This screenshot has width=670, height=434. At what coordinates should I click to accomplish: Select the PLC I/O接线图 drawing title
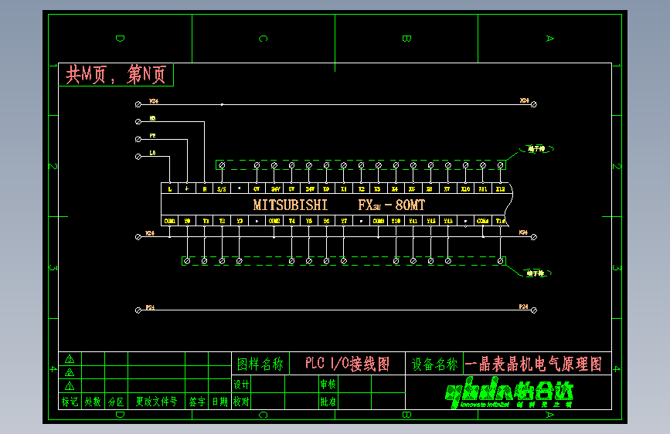tap(347, 364)
